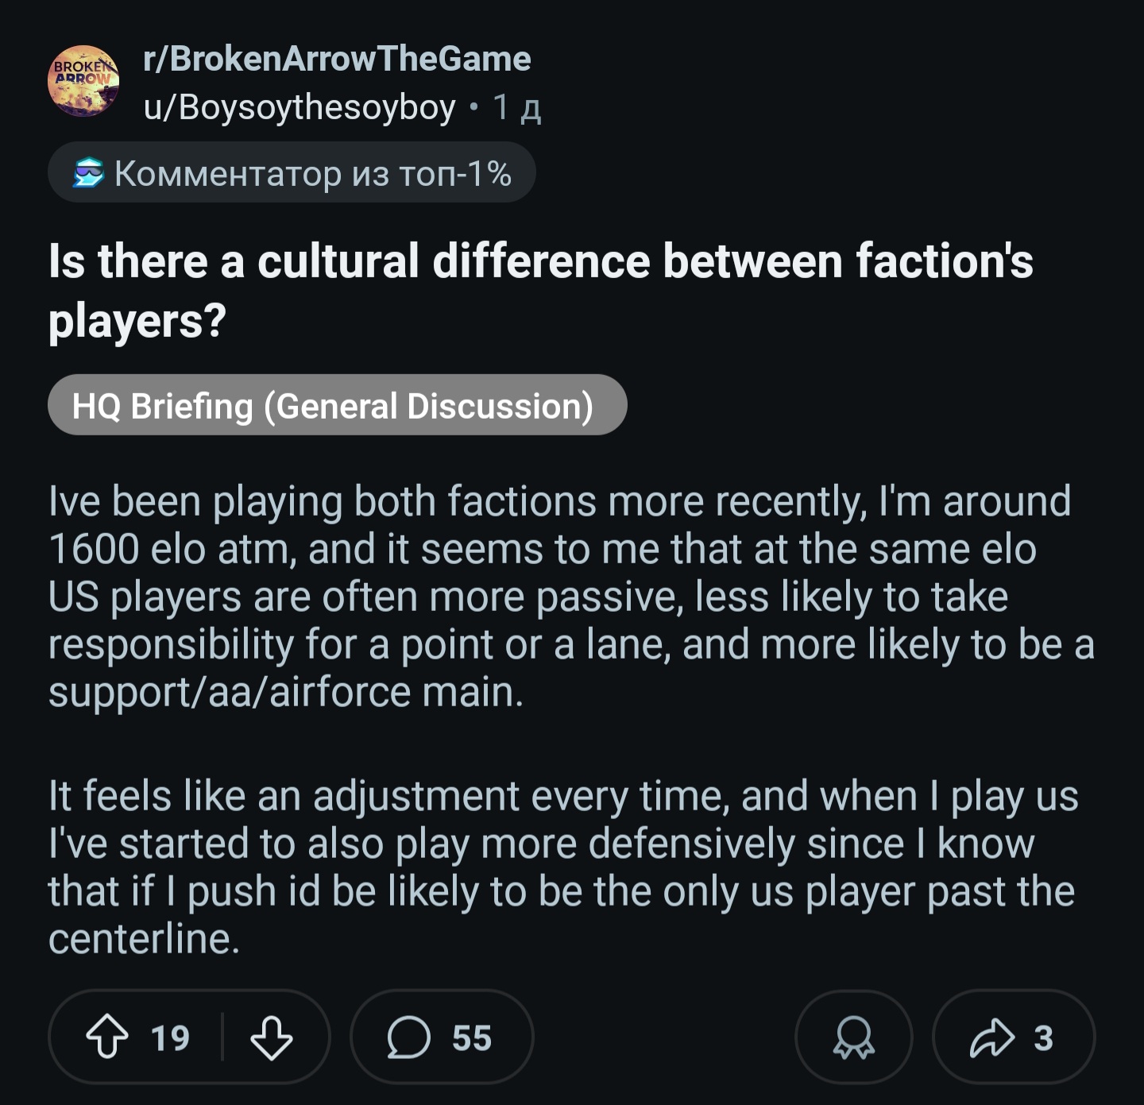This screenshot has height=1105, width=1144.
Task: Give an award with the ribbon icon
Action: click(853, 1037)
